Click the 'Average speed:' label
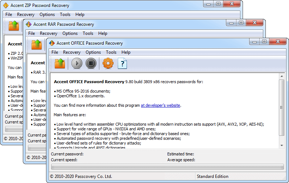 click(x=181, y=160)
